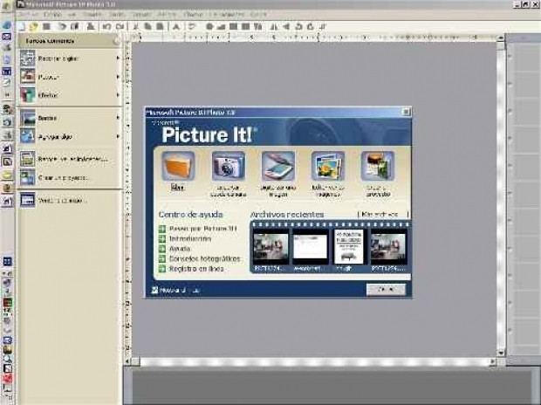The height and width of the screenshot is (405, 541).
Task: Click horizontal scrollbar right arrow
Action: [x=493, y=361]
